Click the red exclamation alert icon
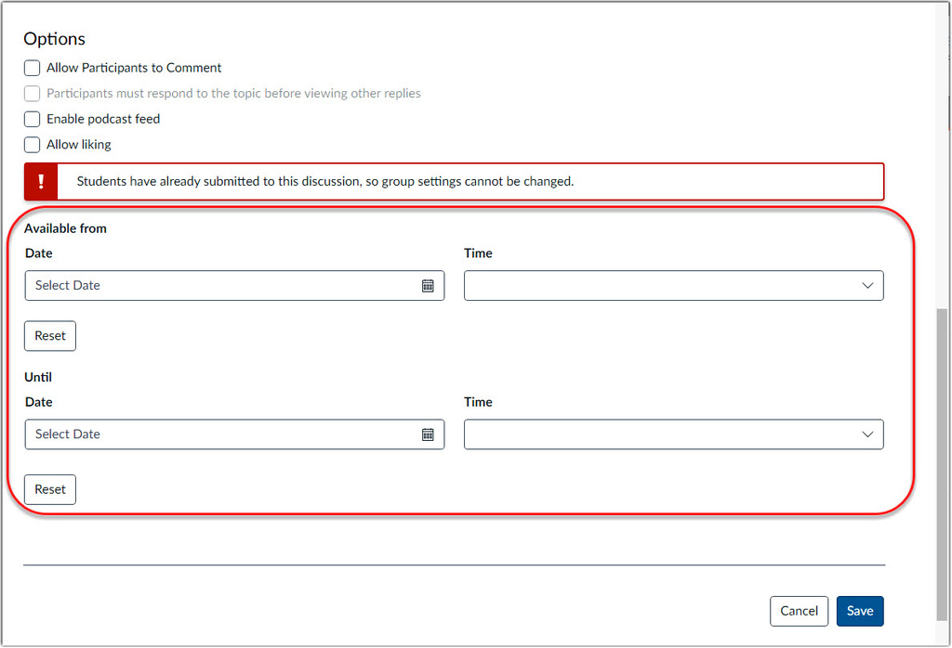 (41, 182)
